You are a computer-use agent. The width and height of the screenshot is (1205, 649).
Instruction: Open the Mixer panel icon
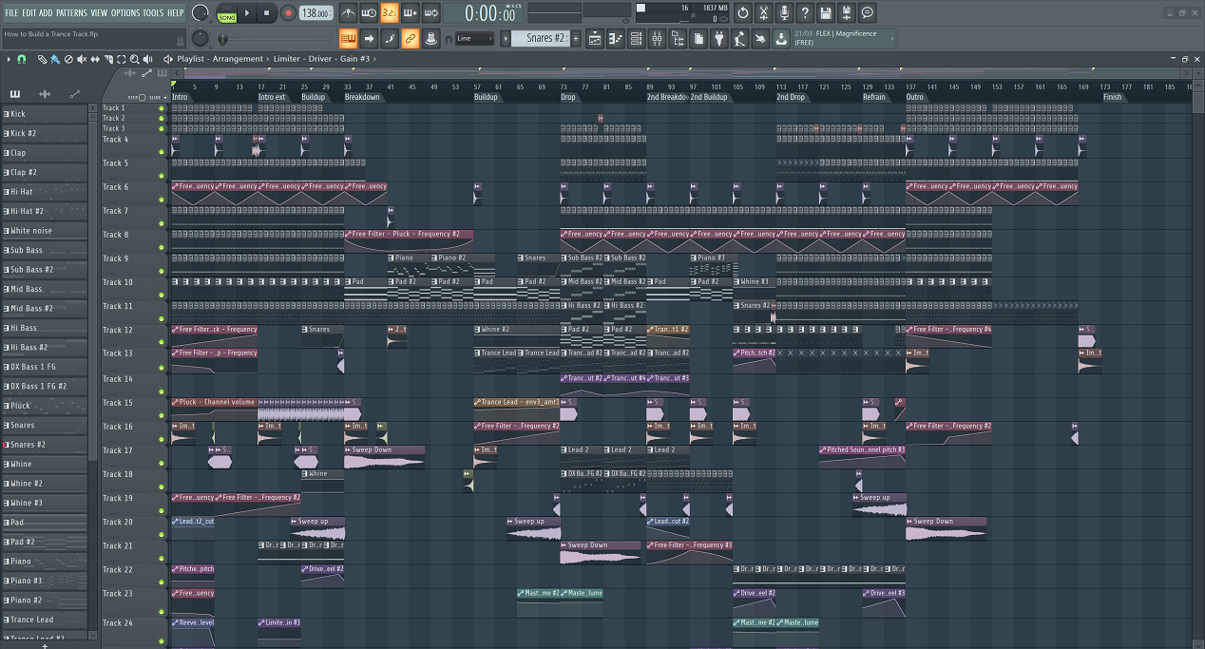[x=657, y=38]
